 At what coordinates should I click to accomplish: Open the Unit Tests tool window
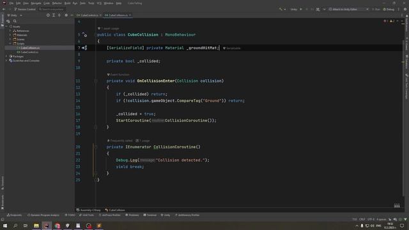(87, 215)
